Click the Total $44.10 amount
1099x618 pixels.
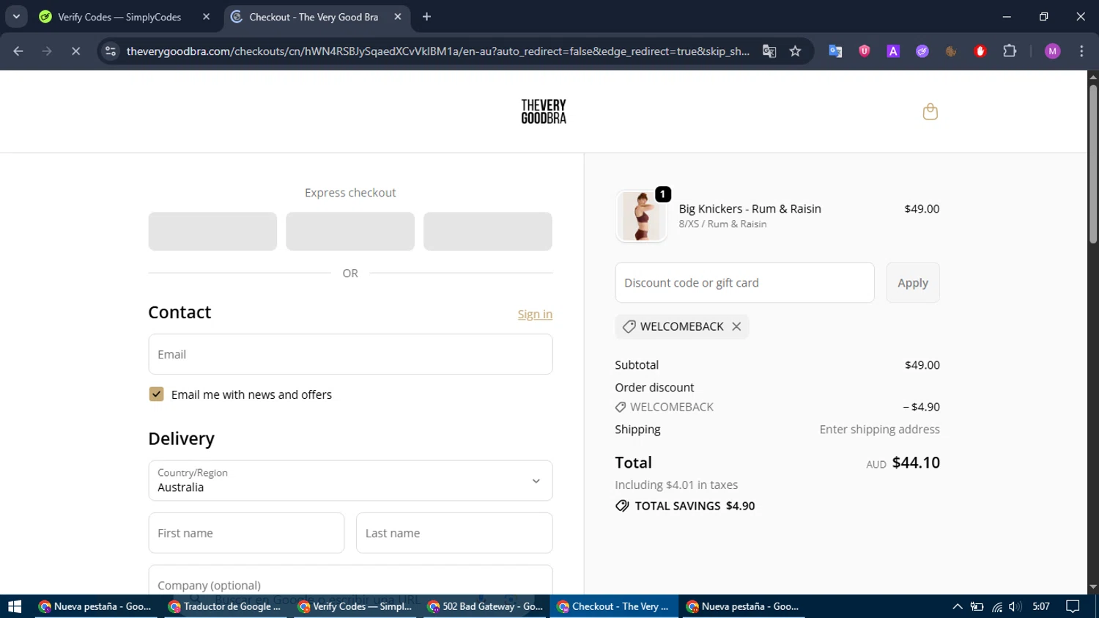pos(916,463)
